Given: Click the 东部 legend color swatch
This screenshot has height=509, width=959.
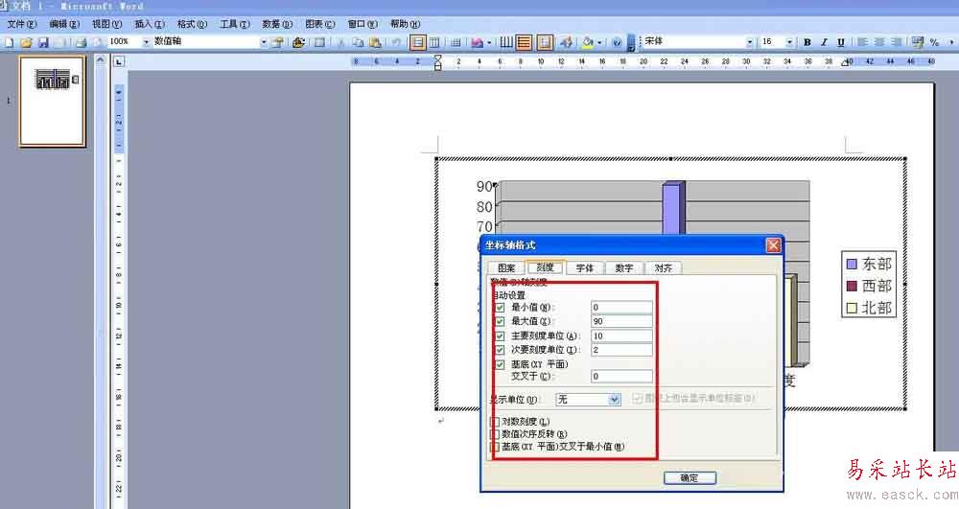Looking at the screenshot, I should (x=852, y=264).
